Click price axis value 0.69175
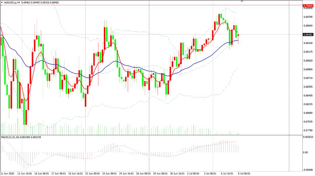The image size is (315, 176). point(308,52)
